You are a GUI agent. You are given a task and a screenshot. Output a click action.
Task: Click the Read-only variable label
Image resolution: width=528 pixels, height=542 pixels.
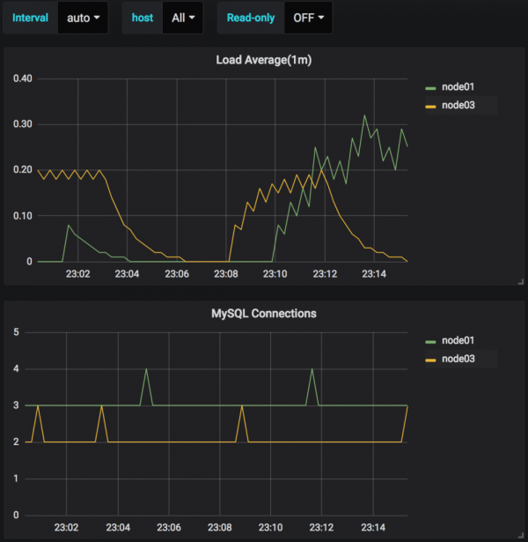(251, 18)
